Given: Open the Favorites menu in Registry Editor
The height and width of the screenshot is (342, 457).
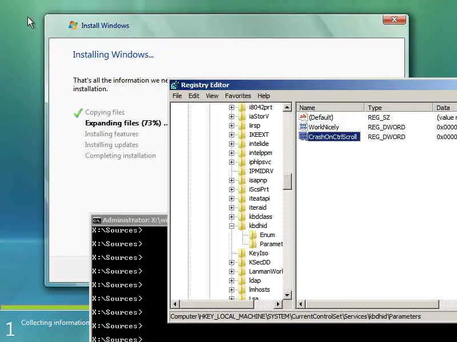Looking at the screenshot, I should pyautogui.click(x=238, y=96).
